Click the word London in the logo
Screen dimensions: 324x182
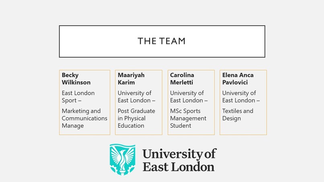pos(193,167)
